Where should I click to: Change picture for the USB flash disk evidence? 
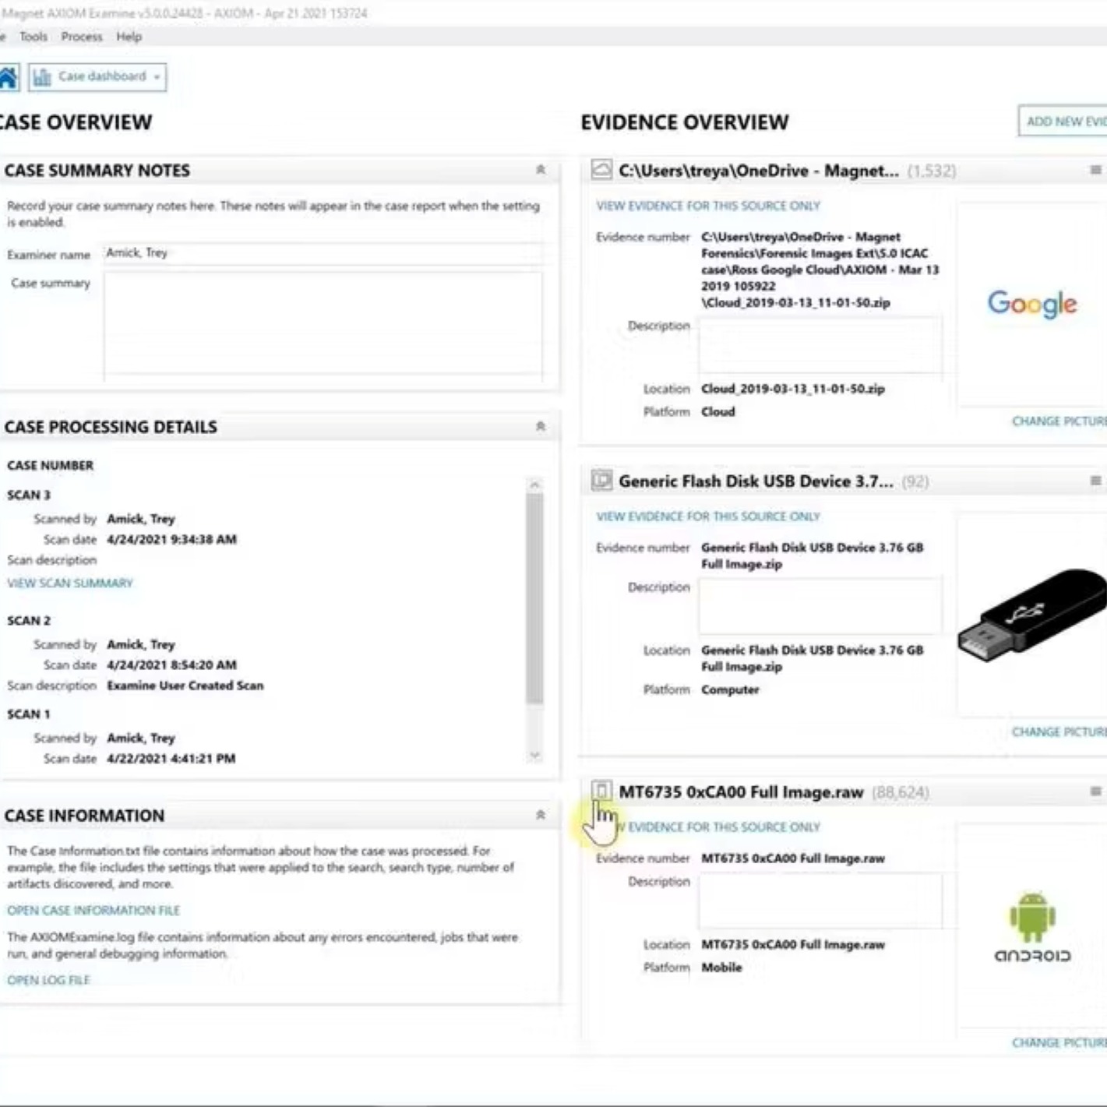(1059, 732)
